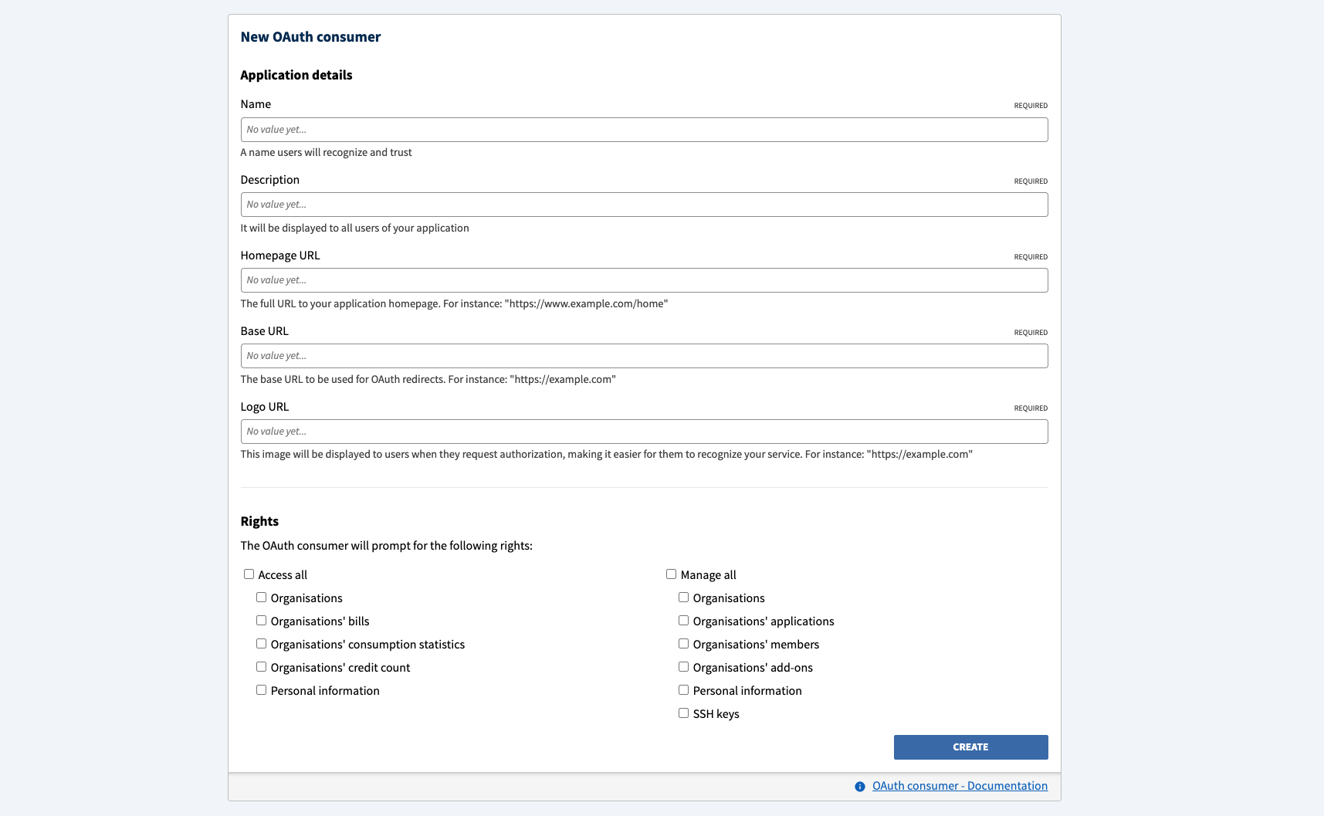Enable Personal information under Access all
This screenshot has height=816, width=1324.
point(261,689)
